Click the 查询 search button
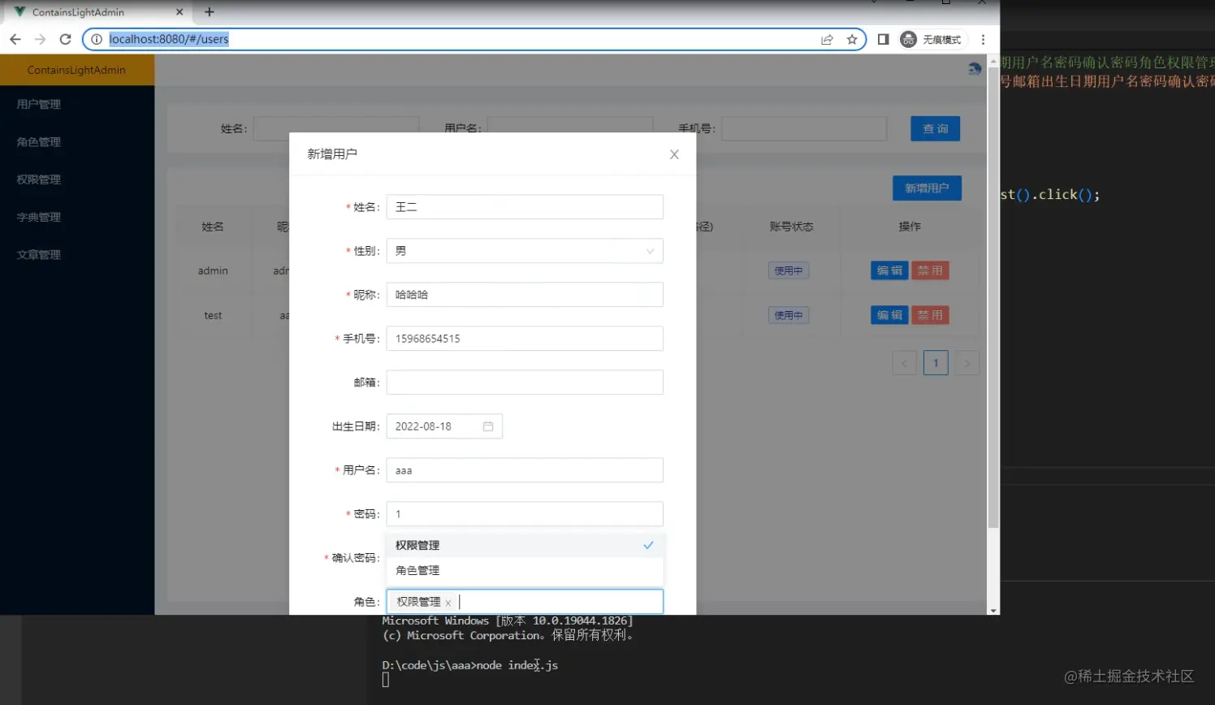The image size is (1215, 705). tap(936, 128)
